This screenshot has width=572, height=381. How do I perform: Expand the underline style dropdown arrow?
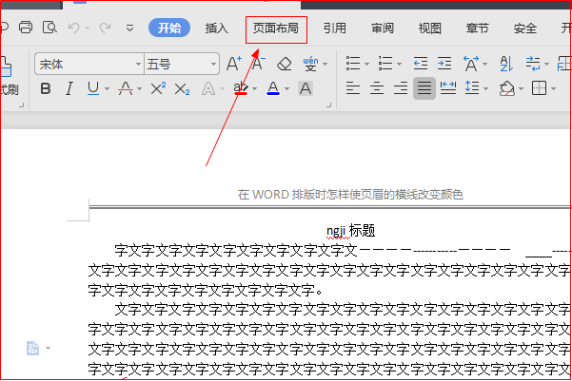(107, 89)
